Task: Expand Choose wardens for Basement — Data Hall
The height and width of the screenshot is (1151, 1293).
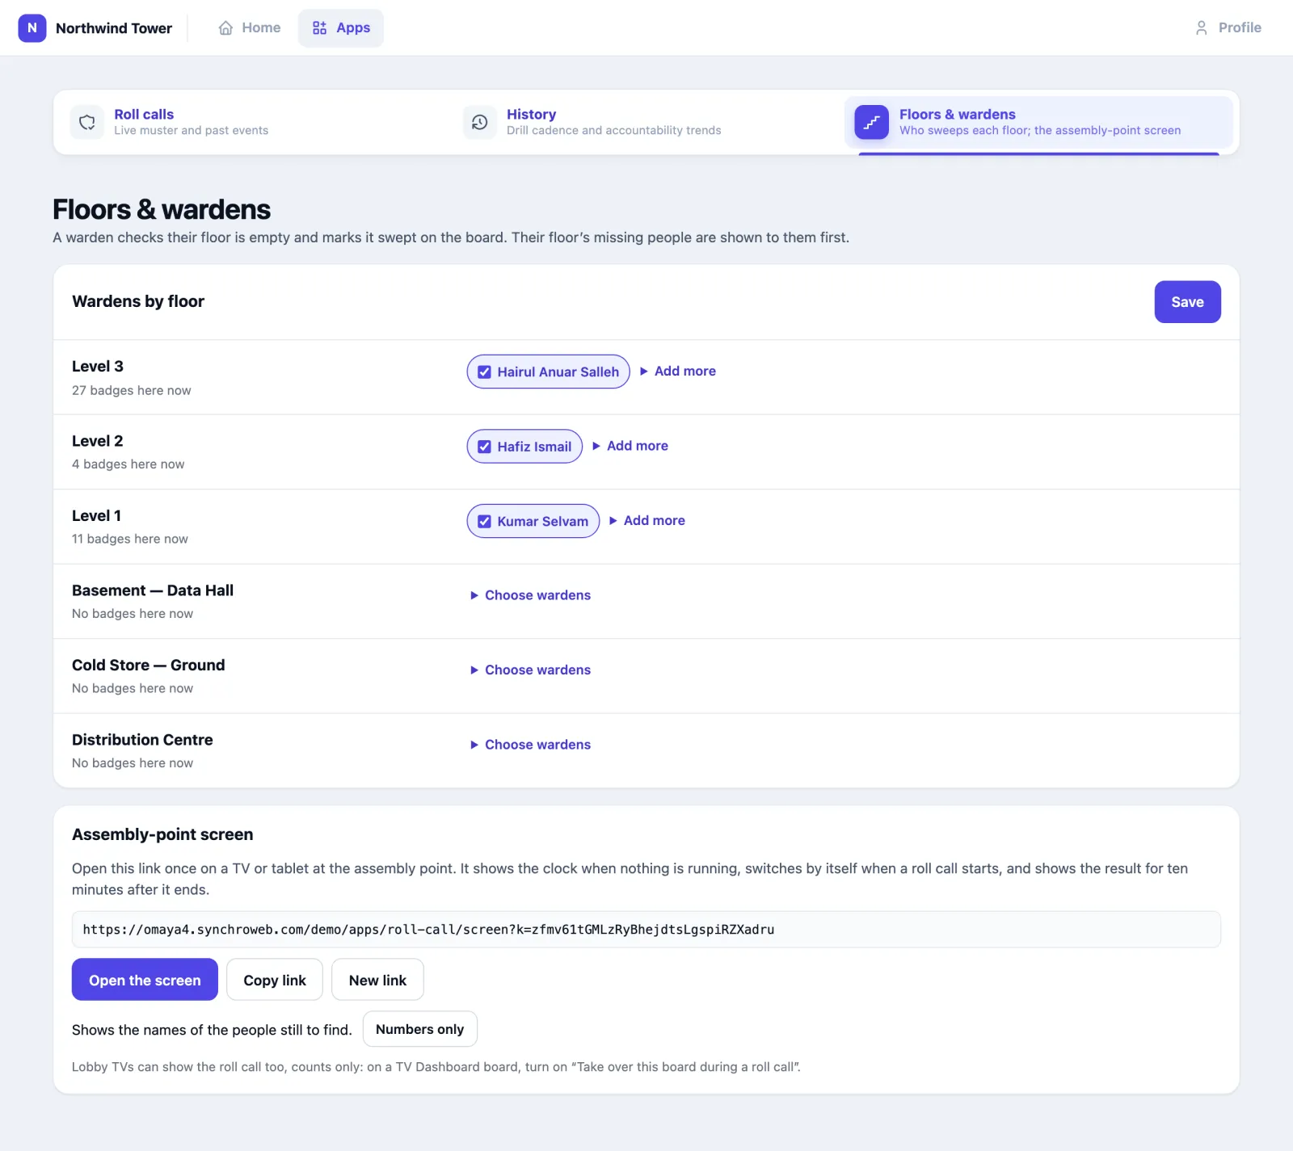Action: [x=530, y=595]
